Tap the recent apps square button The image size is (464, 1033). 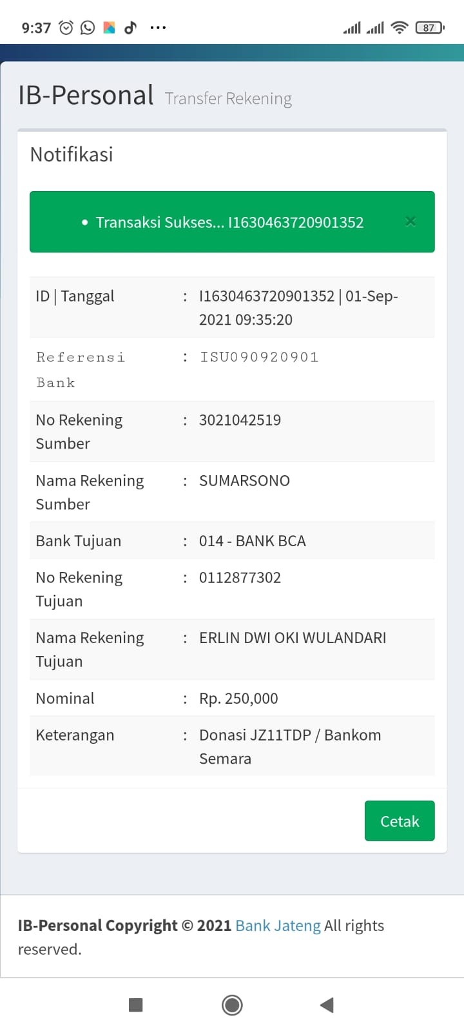point(135,1005)
